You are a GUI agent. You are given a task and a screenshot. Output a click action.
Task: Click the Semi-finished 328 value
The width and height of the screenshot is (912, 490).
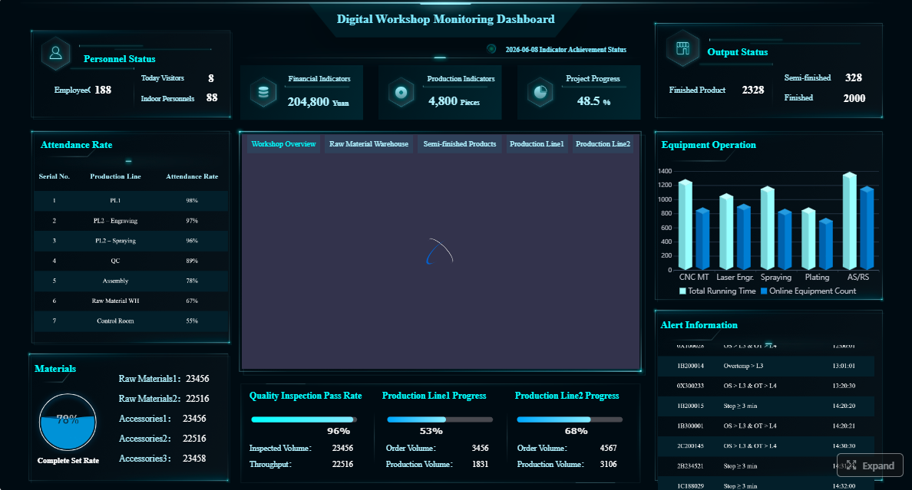point(853,78)
